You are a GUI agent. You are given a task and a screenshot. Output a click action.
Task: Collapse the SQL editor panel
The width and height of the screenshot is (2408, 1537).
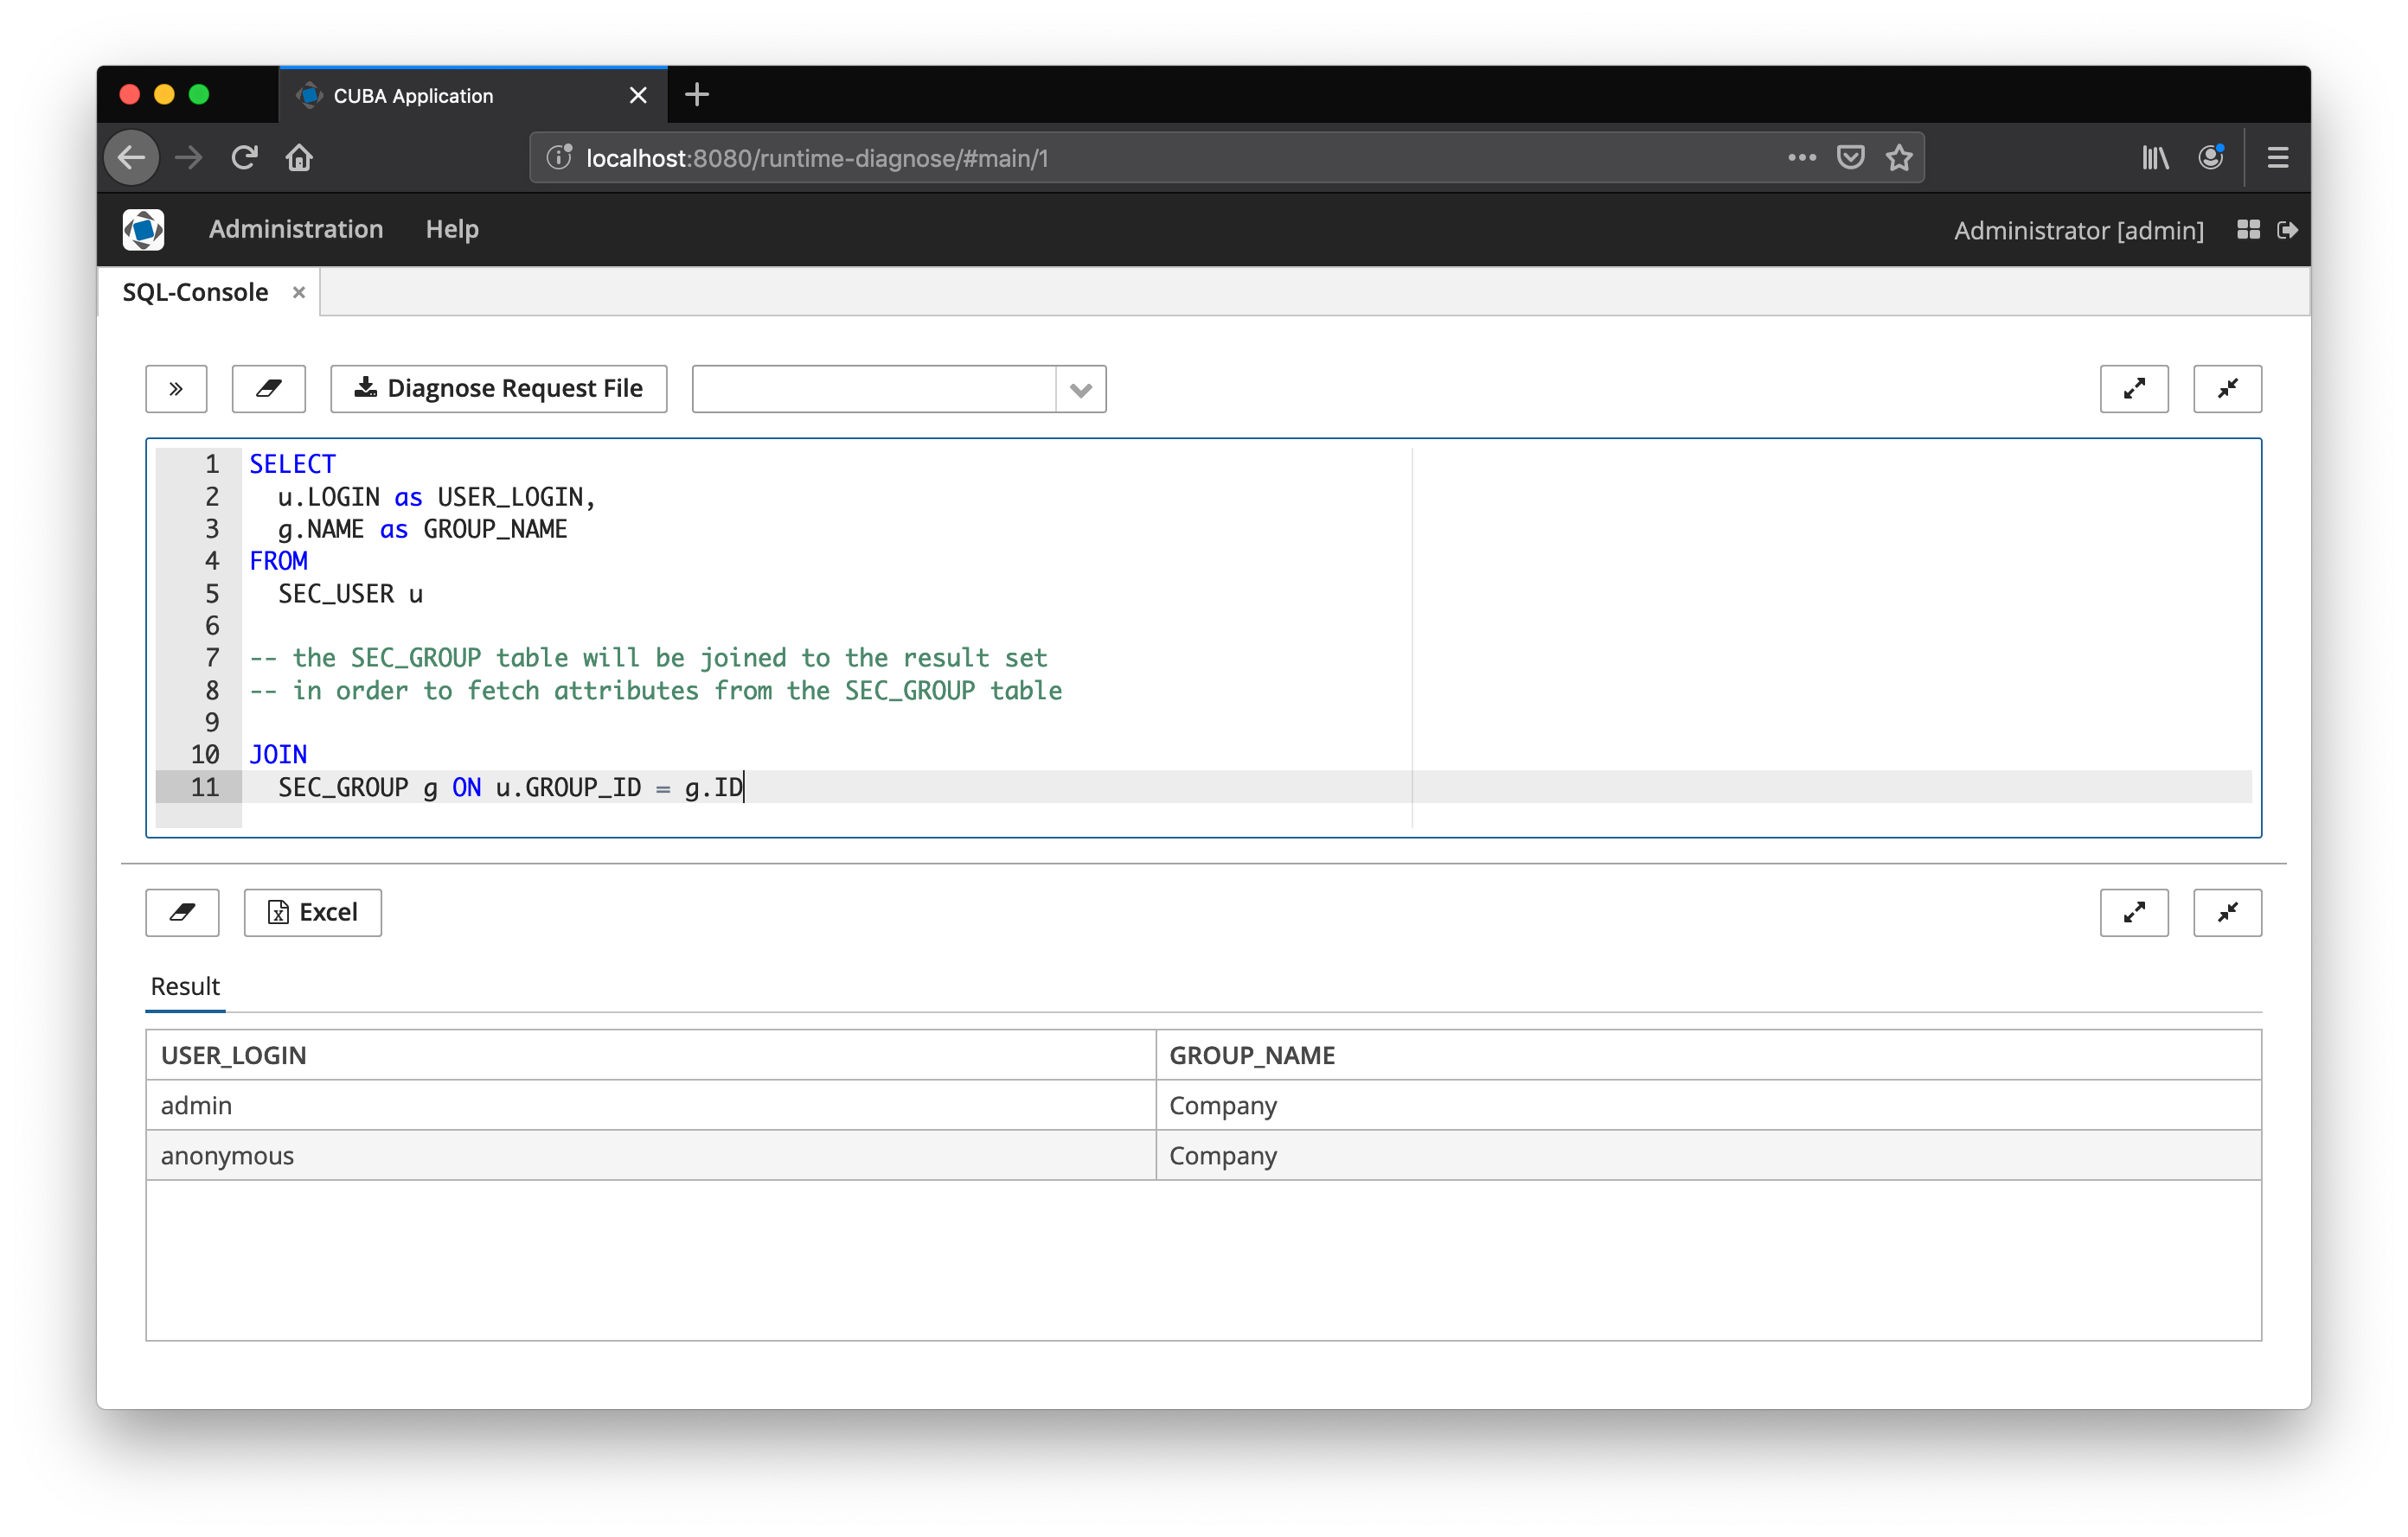coord(2227,389)
